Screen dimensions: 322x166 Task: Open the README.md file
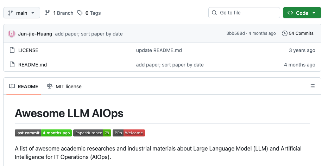click(x=32, y=65)
